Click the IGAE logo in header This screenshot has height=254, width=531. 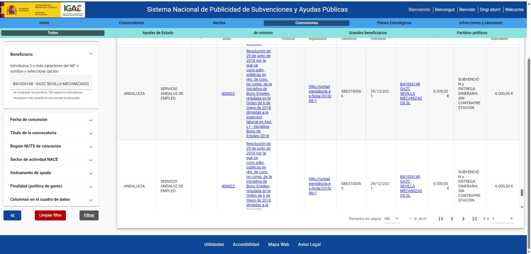click(73, 10)
